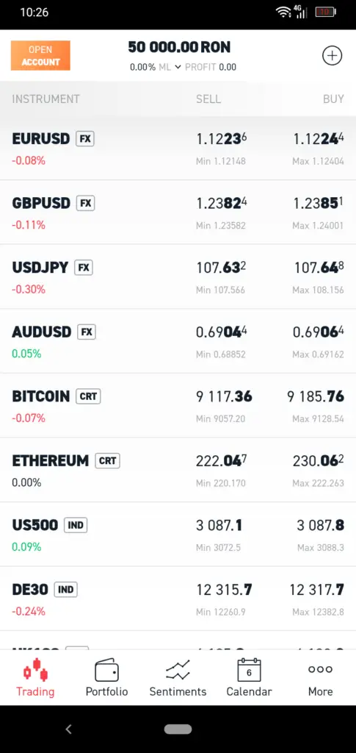Tap the Android back arrow

pyautogui.click(x=68, y=729)
